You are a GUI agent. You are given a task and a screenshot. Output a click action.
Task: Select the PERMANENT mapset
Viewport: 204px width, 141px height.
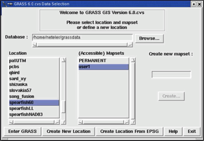click(x=103, y=61)
